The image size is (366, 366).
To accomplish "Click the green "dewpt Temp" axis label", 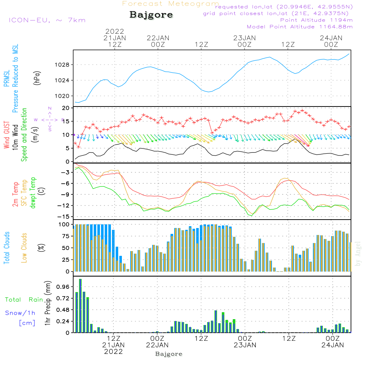I will click(x=33, y=193).
